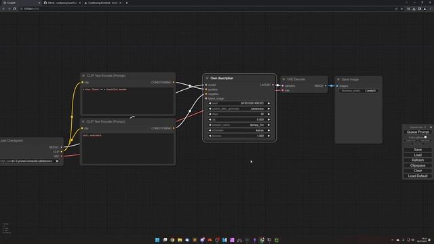Viewport: 434px width, 244px height.
Task: Go back using the browser back arrow
Action: 3,9
